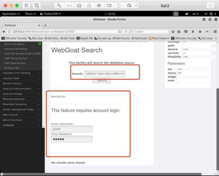The width and height of the screenshot is (219, 176).
Task: Pause the Kali2 virtual machine
Action: [26, 6]
